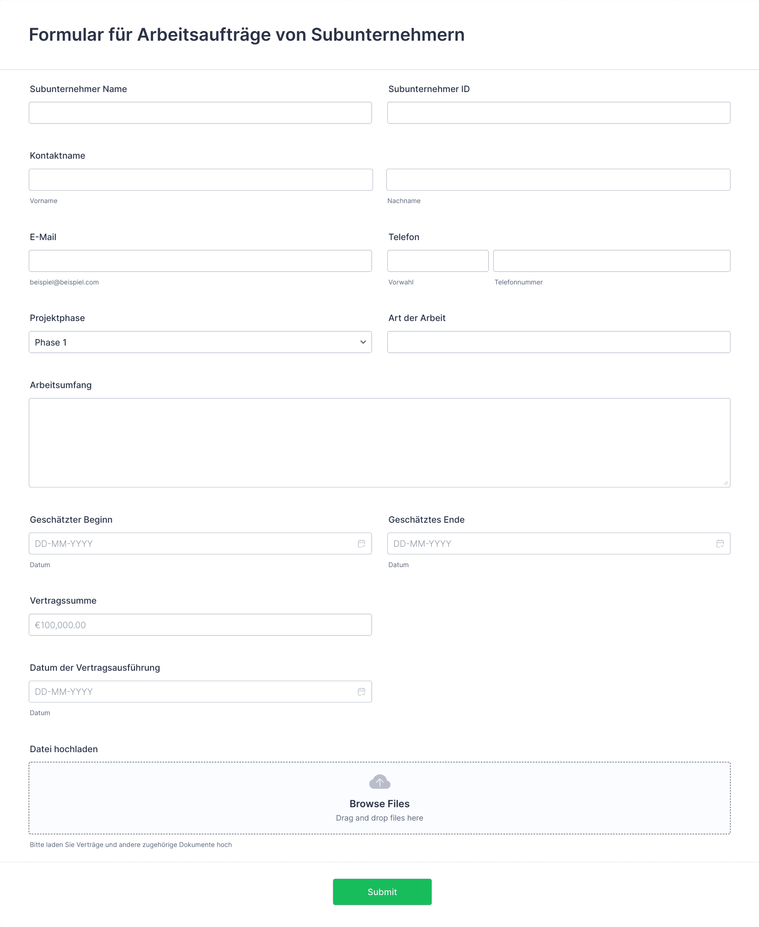Click the cloud upload icon
This screenshot has height=927, width=759.
tap(380, 782)
